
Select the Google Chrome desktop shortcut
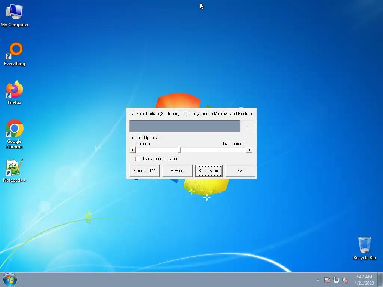15,134
